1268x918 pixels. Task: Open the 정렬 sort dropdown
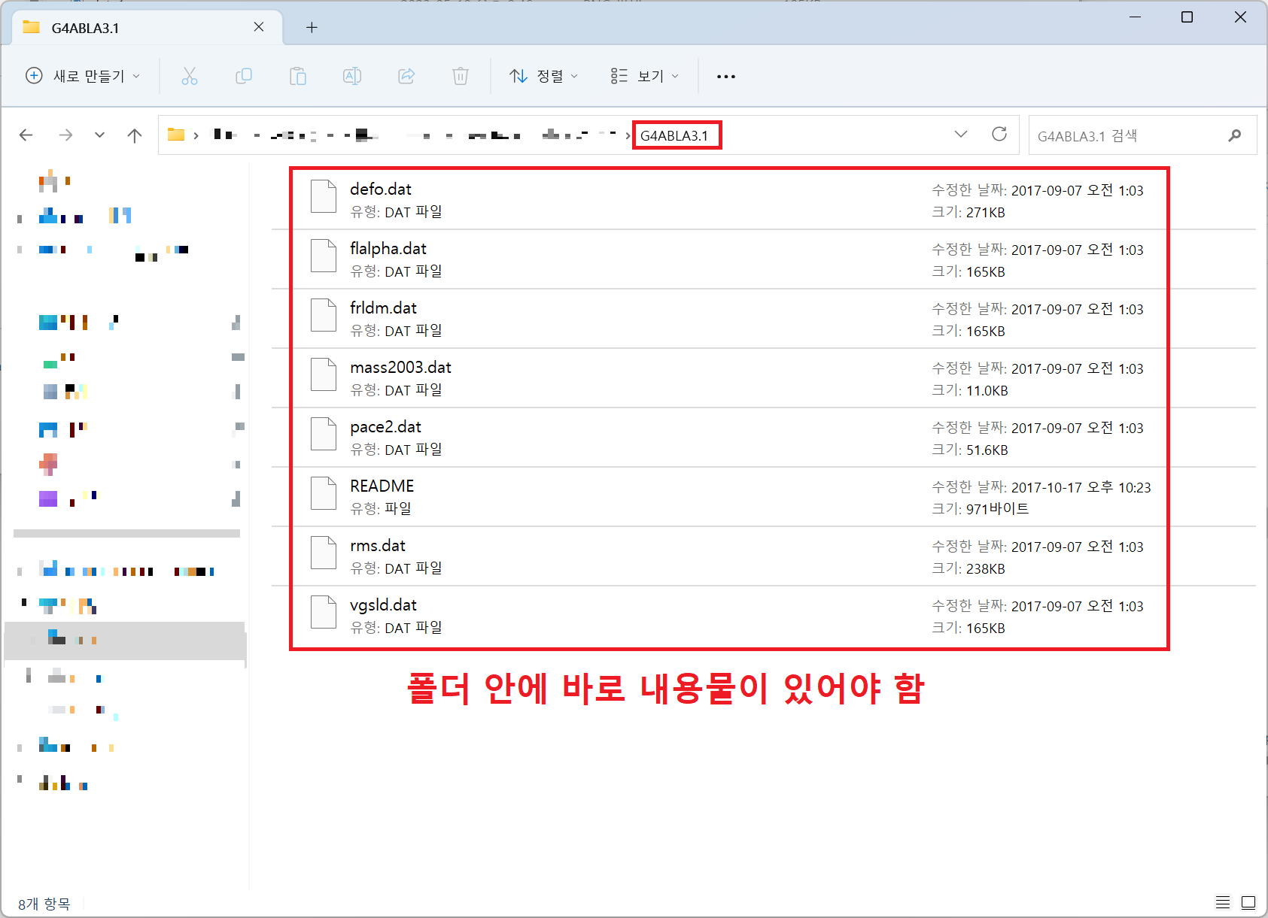tap(544, 76)
